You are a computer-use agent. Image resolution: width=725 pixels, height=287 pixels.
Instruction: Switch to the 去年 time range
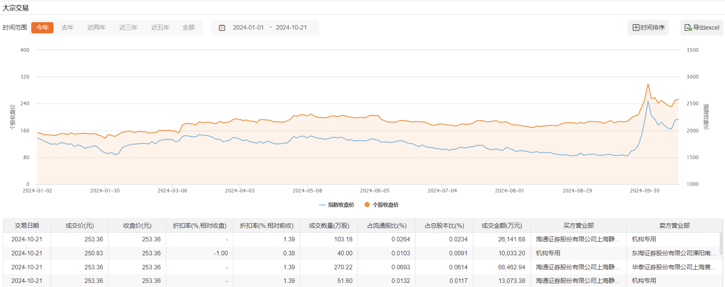point(67,28)
